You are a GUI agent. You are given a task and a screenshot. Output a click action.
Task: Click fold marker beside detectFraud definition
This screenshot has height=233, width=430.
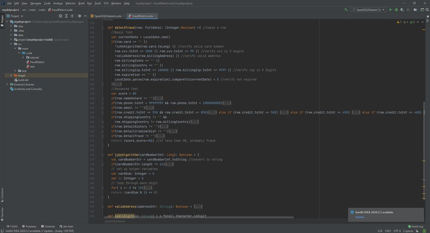103,28
